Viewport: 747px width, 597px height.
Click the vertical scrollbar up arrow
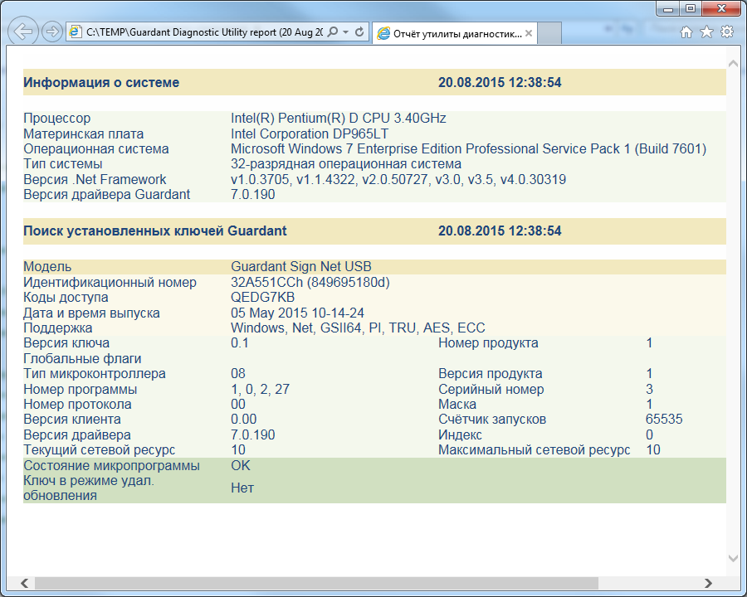point(733,63)
